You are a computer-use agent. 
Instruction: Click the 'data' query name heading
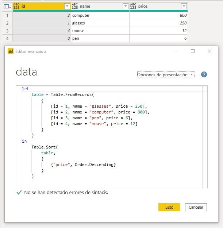26,72
